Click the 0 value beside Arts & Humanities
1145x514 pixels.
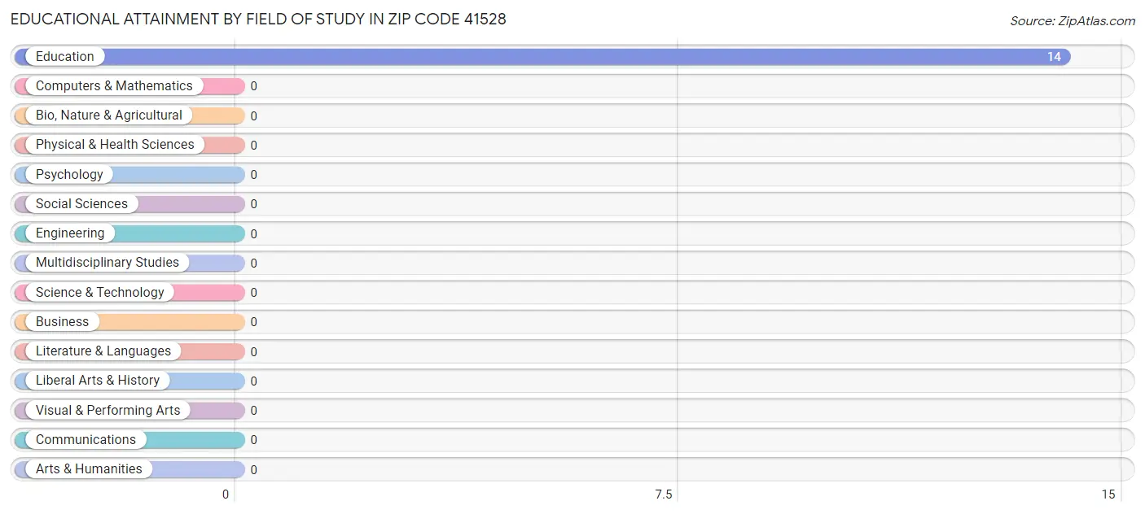(x=254, y=469)
